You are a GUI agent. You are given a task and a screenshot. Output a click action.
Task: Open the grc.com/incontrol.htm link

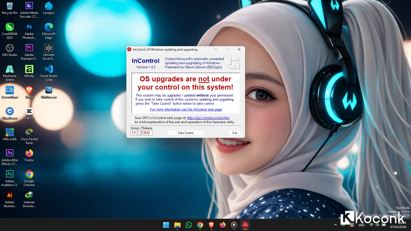point(208,118)
